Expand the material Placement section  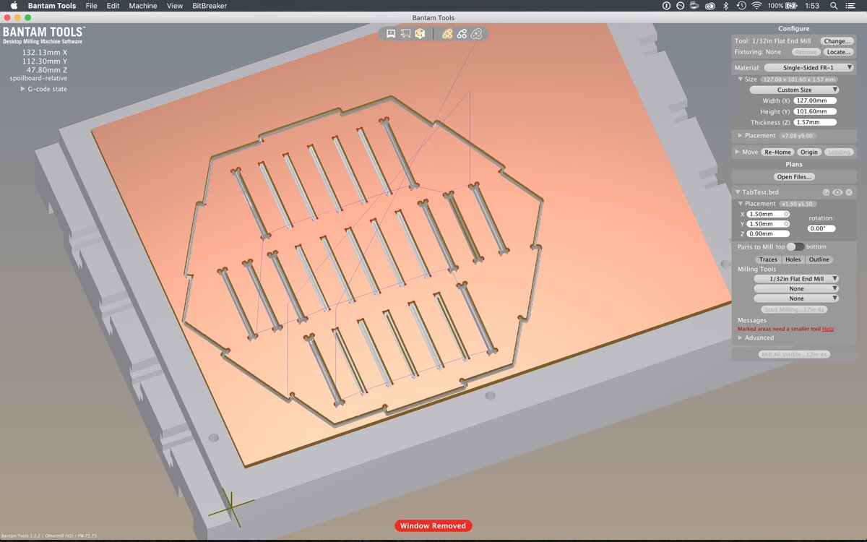pos(740,135)
